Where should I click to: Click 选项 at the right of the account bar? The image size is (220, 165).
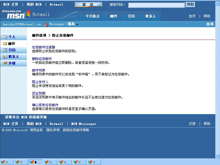coord(210,24)
